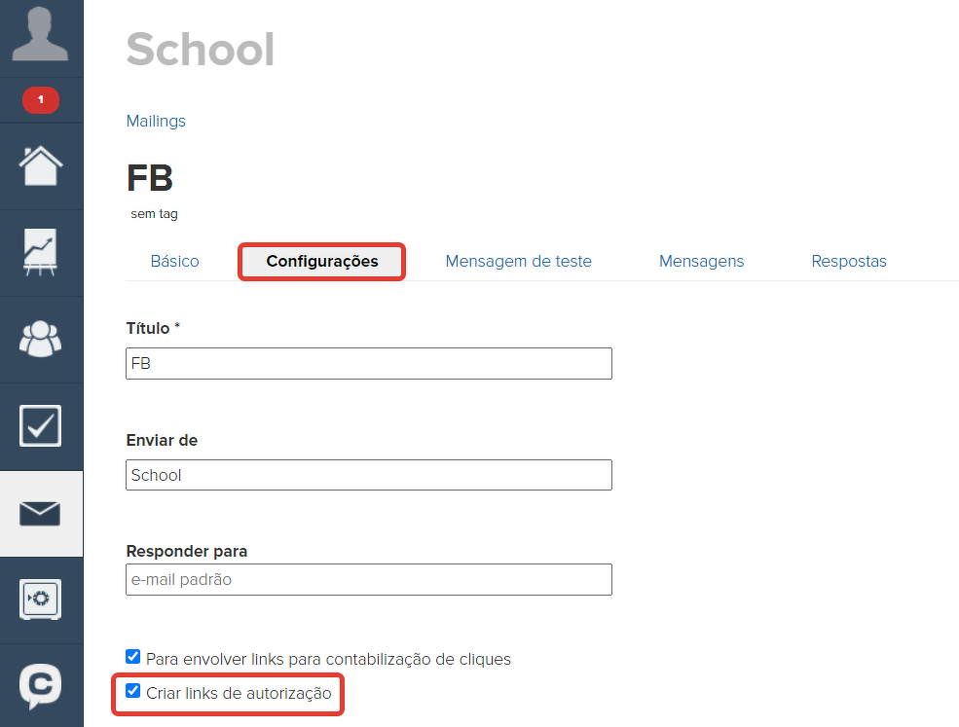Viewport: 959px width, 727px height.
Task: Open the Respostas tab
Action: click(x=849, y=262)
